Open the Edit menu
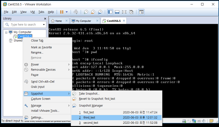This screenshot has width=219, height=127. tap(14, 12)
